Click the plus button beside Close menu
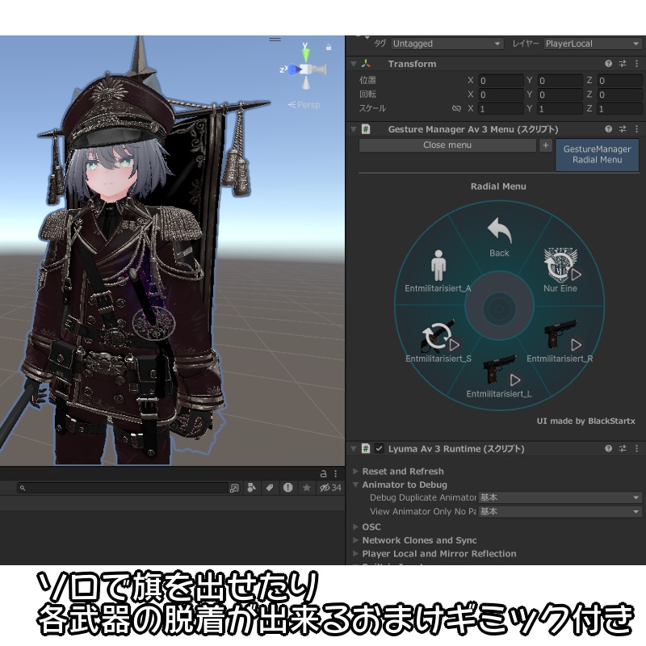The height and width of the screenshot is (646, 646). (x=546, y=145)
